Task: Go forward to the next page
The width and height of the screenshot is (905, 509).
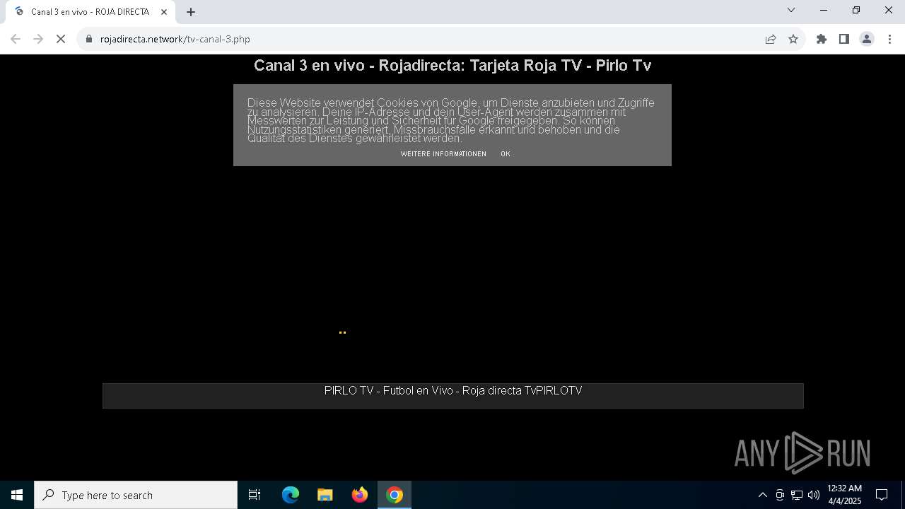Action: 38,39
